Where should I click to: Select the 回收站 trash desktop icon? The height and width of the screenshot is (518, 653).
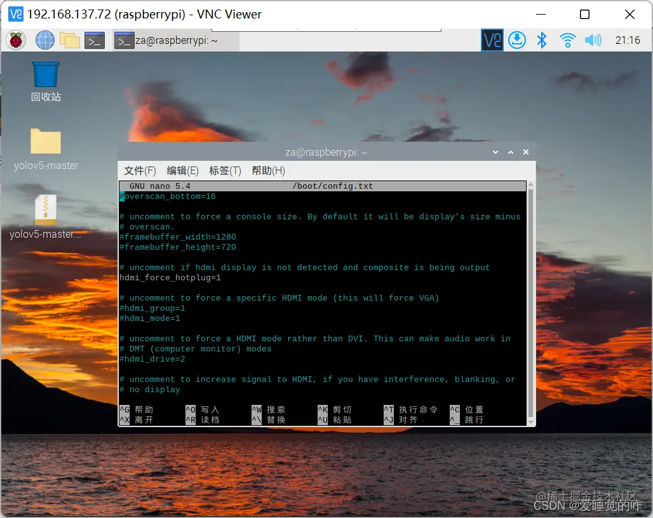click(46, 82)
